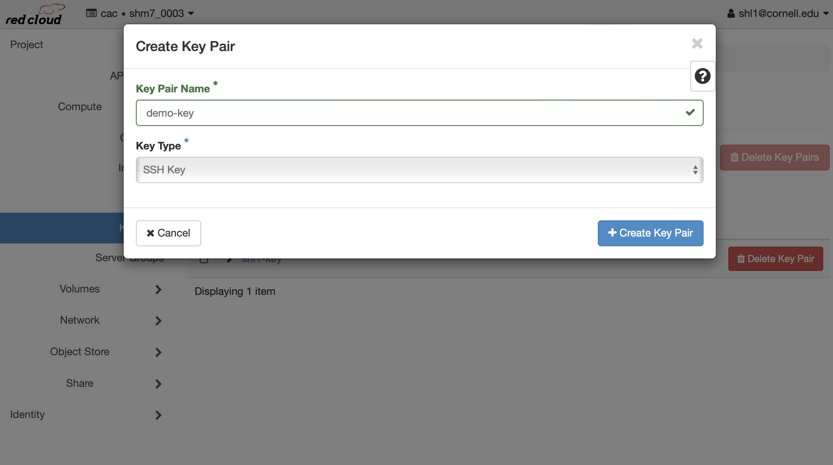Select the SSH Key type dropdown
Screen dimensions: 833x465
[x=420, y=169]
